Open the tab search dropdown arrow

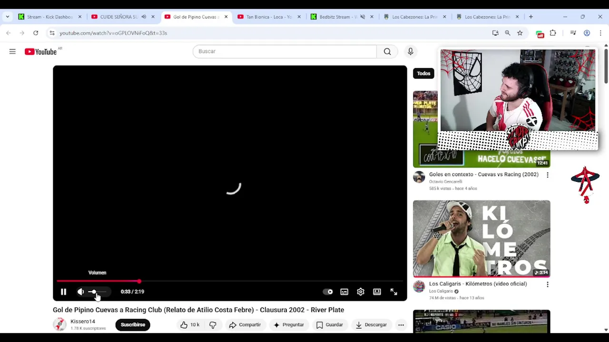pyautogui.click(x=7, y=17)
